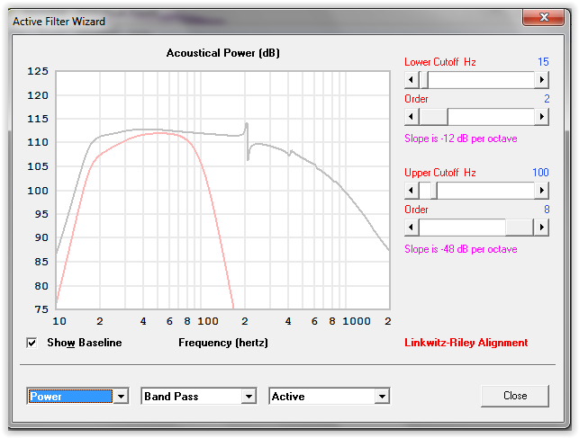The width and height of the screenshot is (579, 438).
Task: Click the Show Baseline label text
Action: tap(85, 343)
